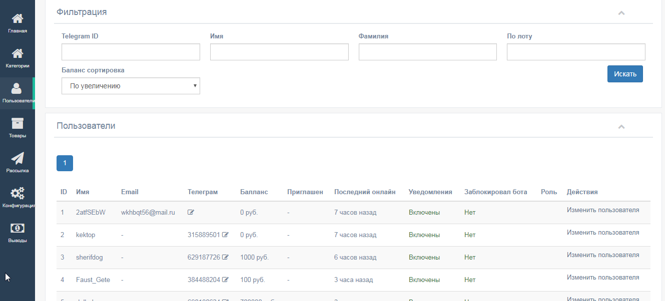Click the username kektop cell
The height and width of the screenshot is (301, 665).
tap(86, 235)
